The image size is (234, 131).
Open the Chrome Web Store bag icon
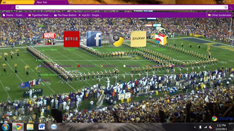pyautogui.click(x=161, y=39)
